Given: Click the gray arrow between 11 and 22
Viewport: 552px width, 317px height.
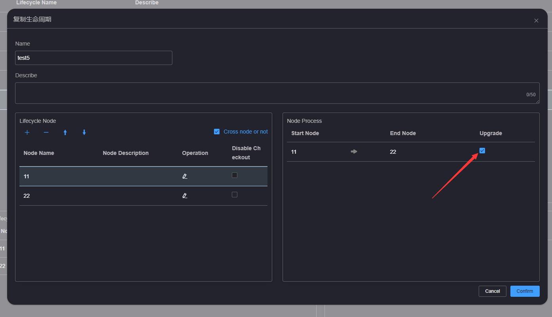Looking at the screenshot, I should coord(354,151).
